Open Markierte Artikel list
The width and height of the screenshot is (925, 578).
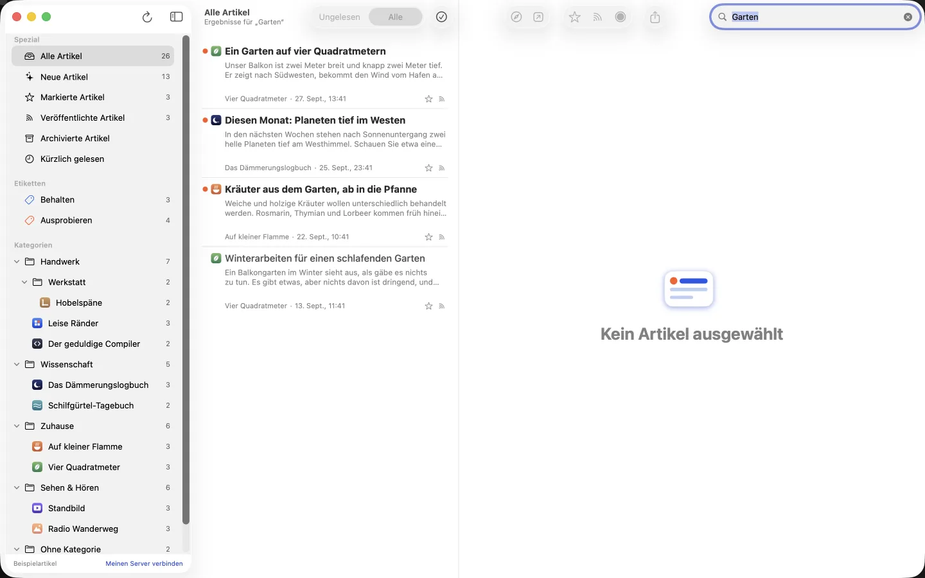(92, 97)
